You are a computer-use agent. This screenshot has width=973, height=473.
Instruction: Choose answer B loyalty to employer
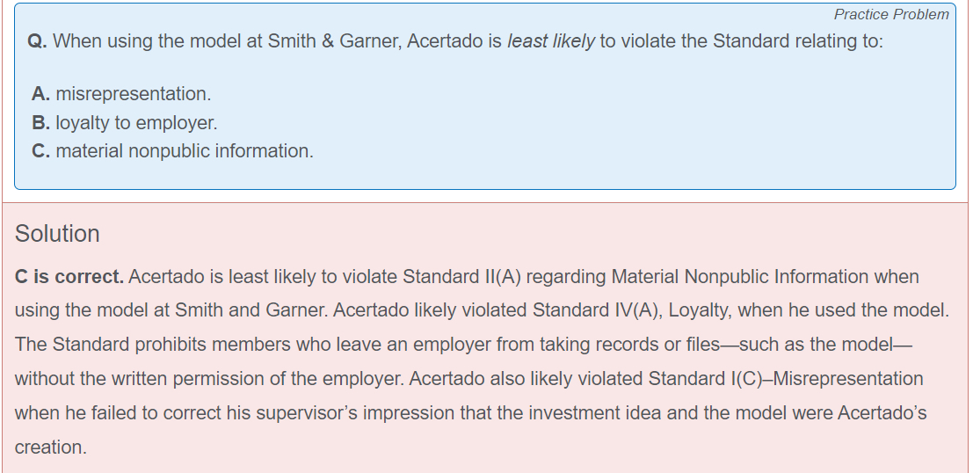[136, 122]
